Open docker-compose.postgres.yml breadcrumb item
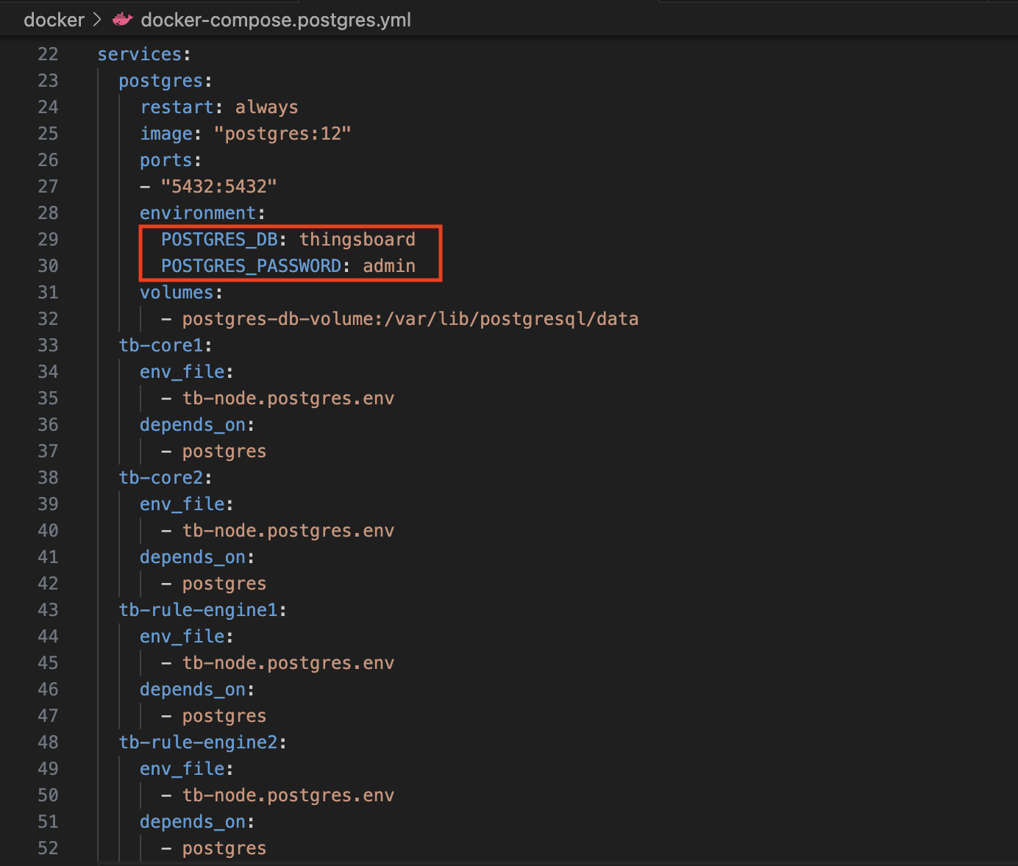 pyautogui.click(x=275, y=20)
